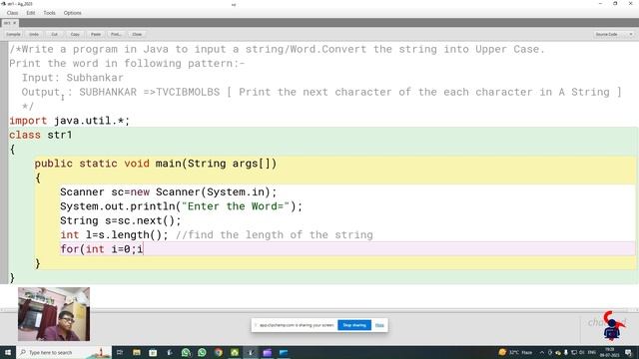Viewport: 639px width, 359px height.
Task: Click the taskbar search box
Action: 63,352
